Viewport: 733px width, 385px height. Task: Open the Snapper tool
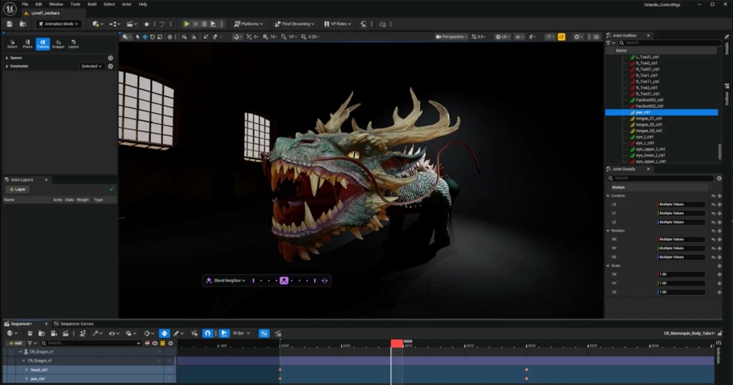(x=58, y=44)
